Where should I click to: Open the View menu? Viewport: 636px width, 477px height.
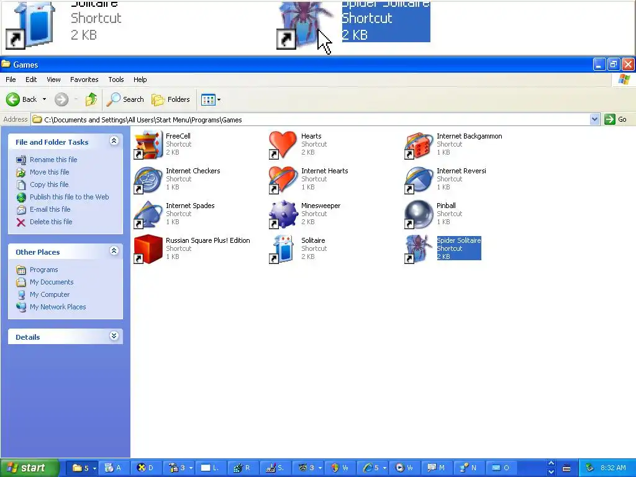point(53,79)
